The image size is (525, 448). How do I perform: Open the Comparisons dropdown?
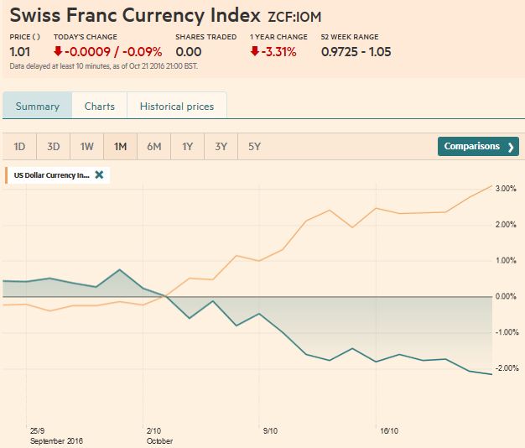pyautogui.click(x=478, y=147)
